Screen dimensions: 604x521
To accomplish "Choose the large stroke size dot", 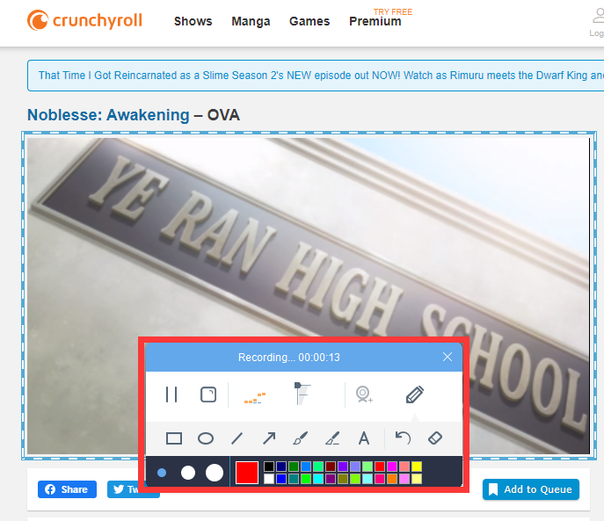I will tap(215, 473).
